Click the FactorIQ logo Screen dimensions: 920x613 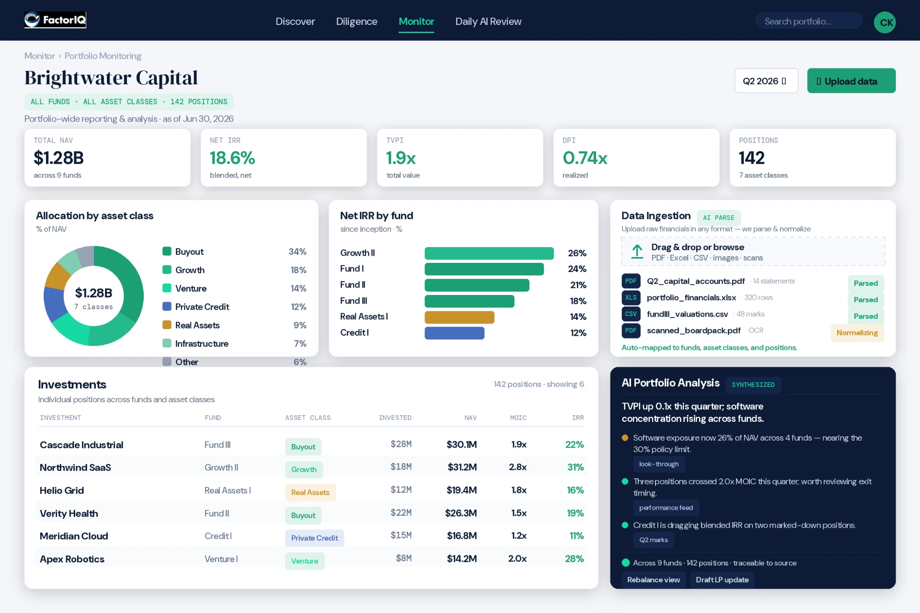pyautogui.click(x=55, y=20)
